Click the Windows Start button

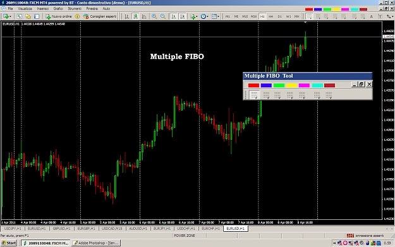[x=9, y=243]
